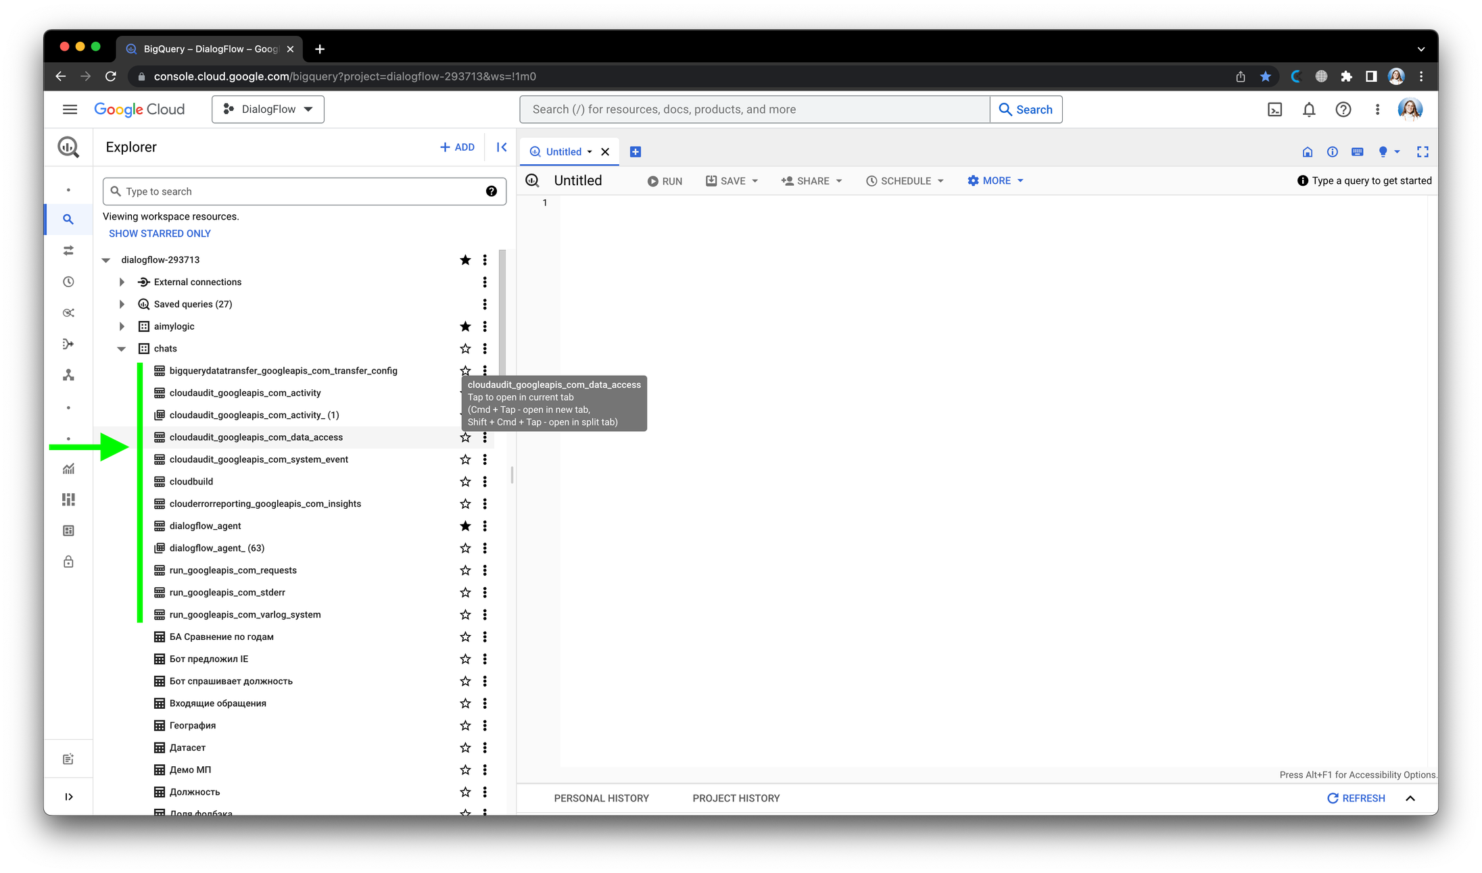Click SHOW STARRED ONLY
Screen dimensions: 1482x873
coord(160,234)
